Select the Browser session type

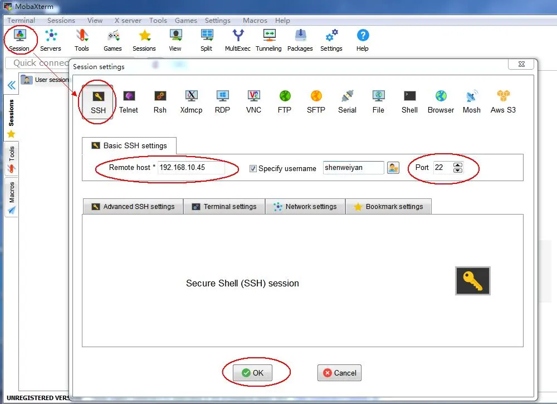coord(441,102)
